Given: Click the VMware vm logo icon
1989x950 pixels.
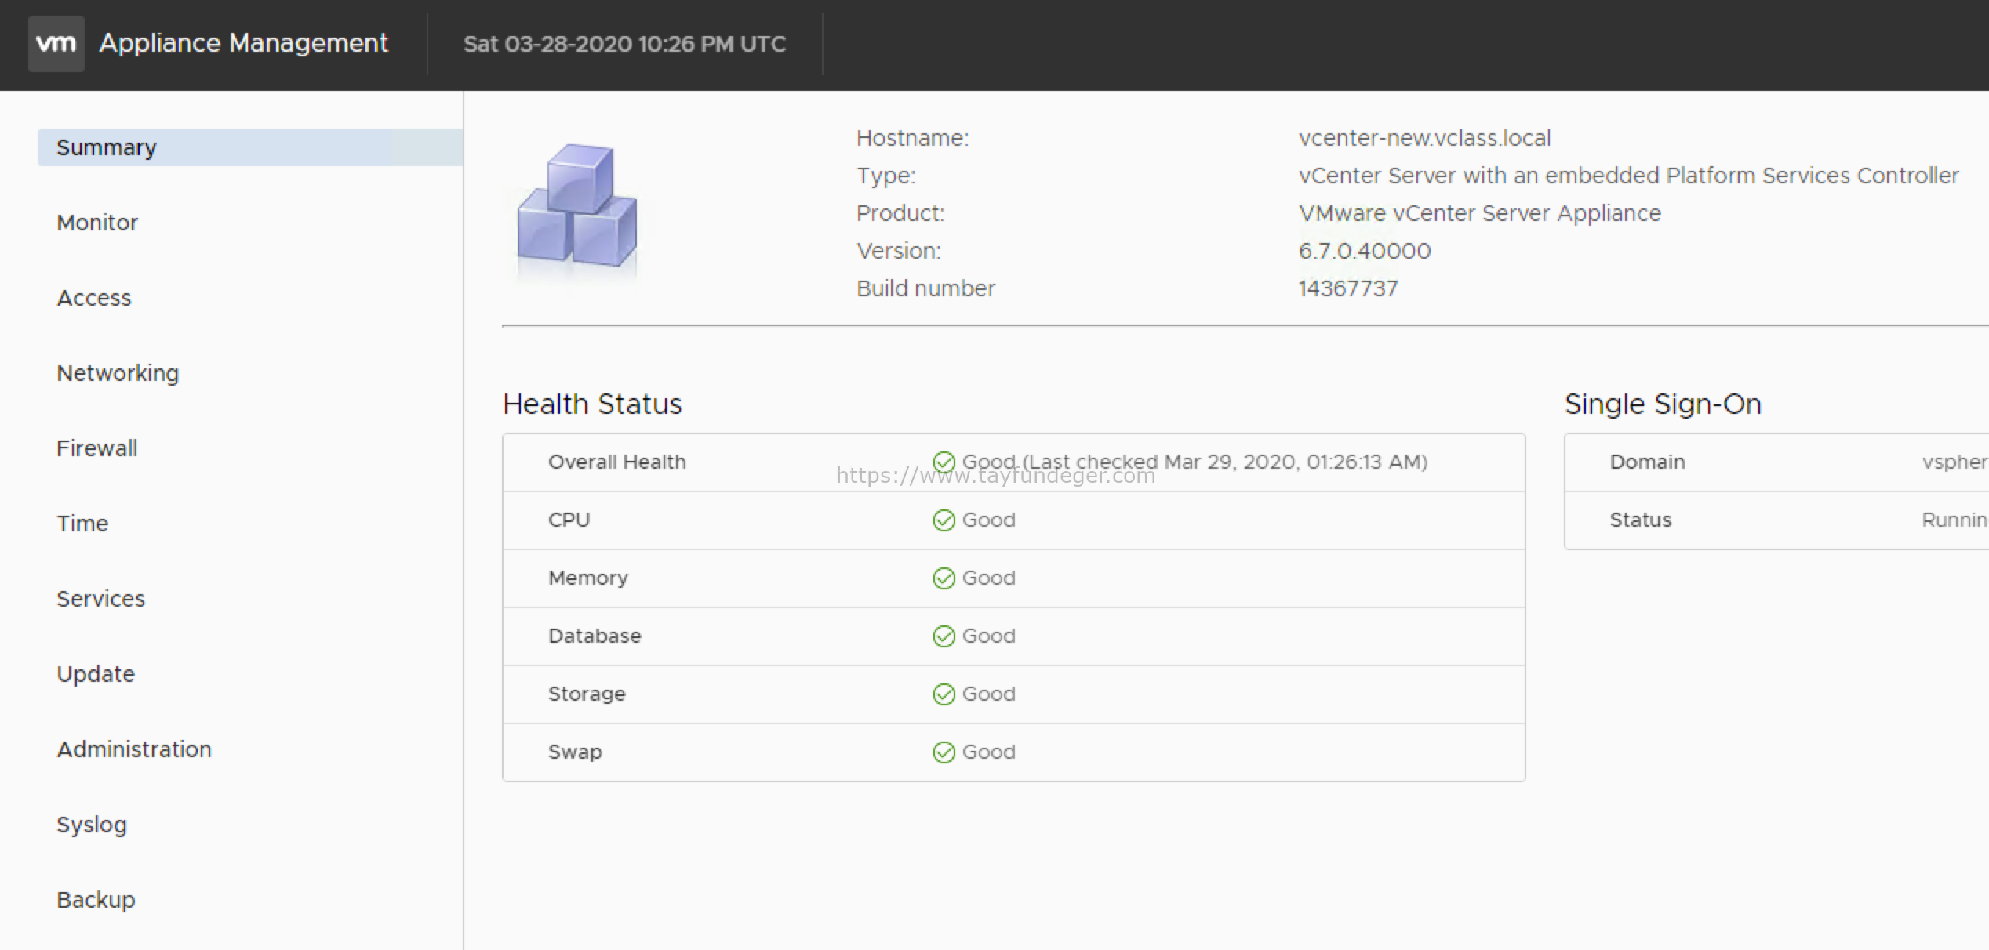Looking at the screenshot, I should (x=56, y=44).
